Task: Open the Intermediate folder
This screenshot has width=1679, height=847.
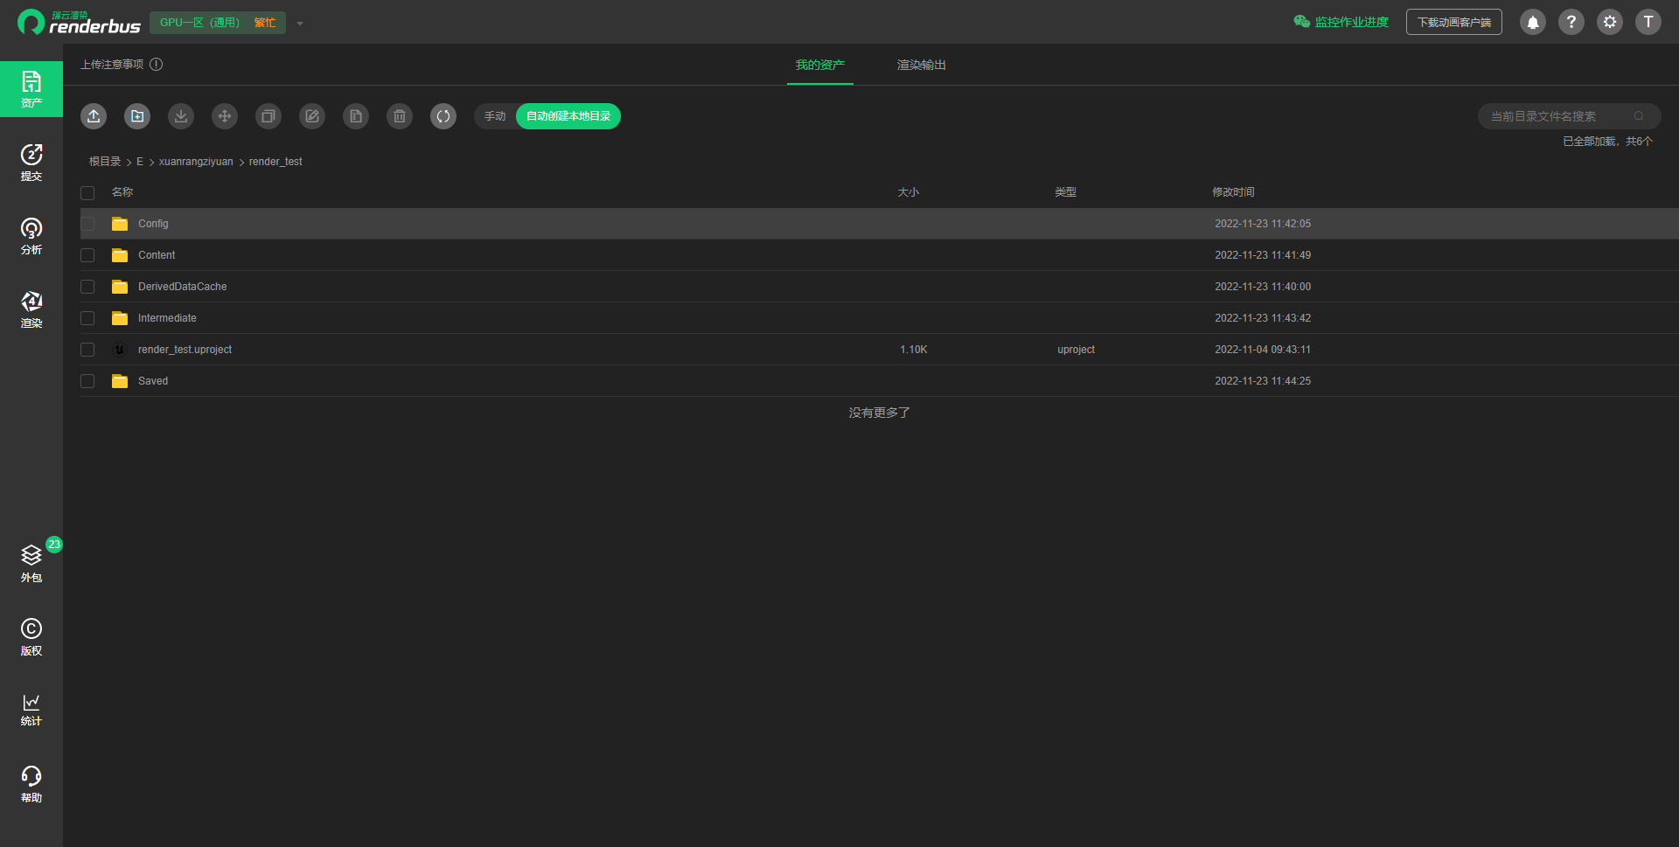Action: pos(167,318)
